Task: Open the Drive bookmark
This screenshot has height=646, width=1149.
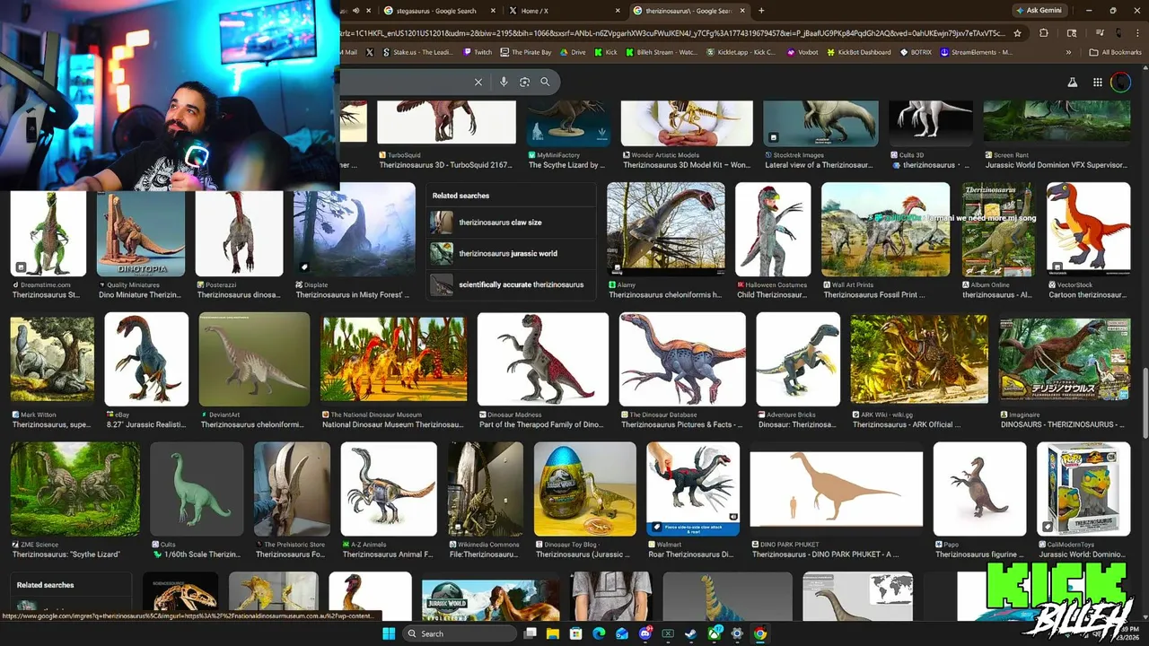Action: click(573, 52)
